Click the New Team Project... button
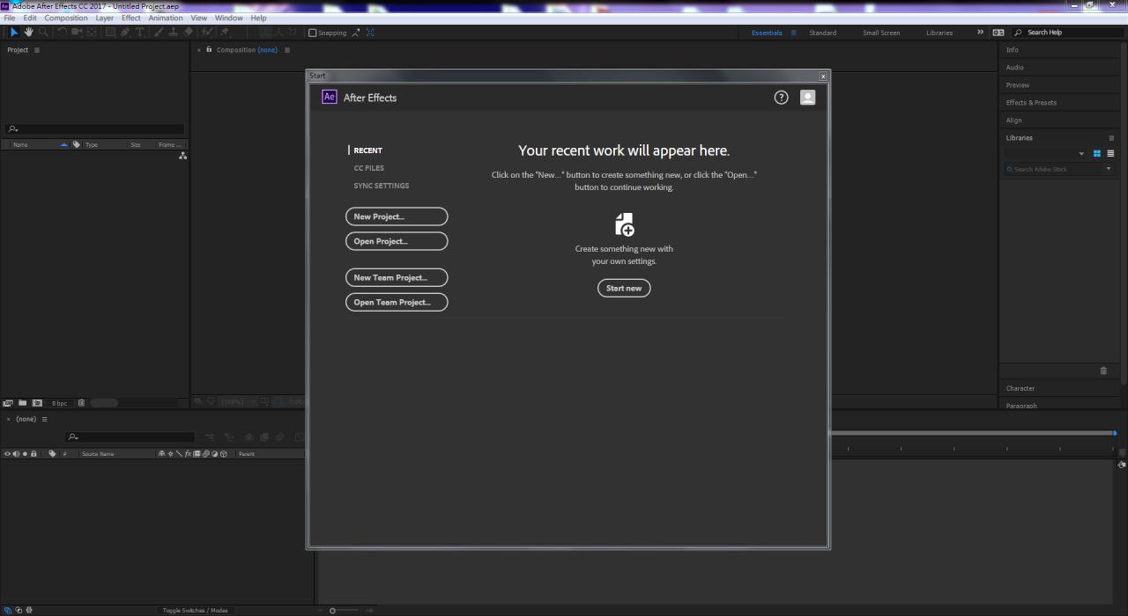The width and height of the screenshot is (1128, 616). [x=397, y=277]
